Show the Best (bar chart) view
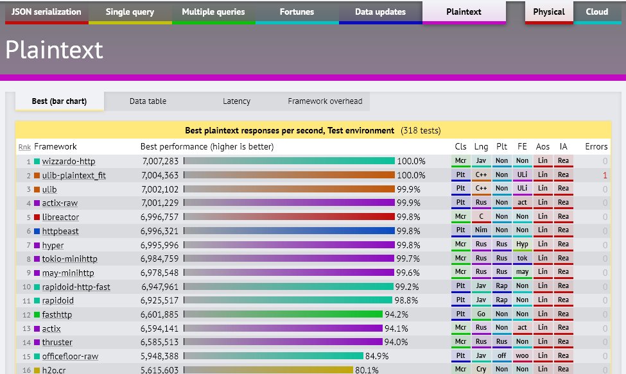The height and width of the screenshot is (374, 626). point(60,101)
